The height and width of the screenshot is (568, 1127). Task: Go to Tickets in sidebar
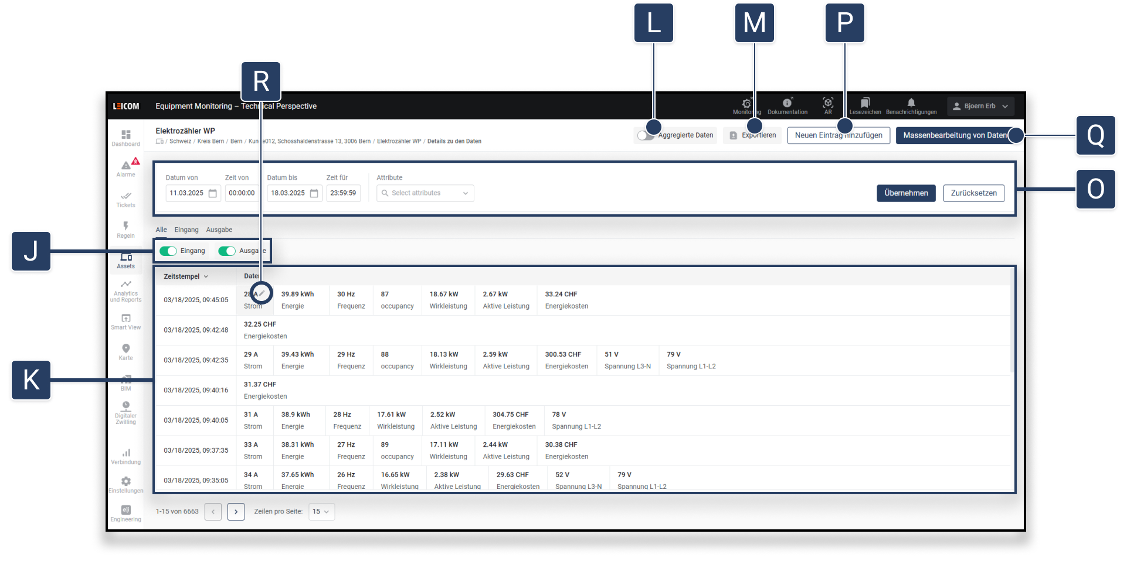(x=125, y=199)
